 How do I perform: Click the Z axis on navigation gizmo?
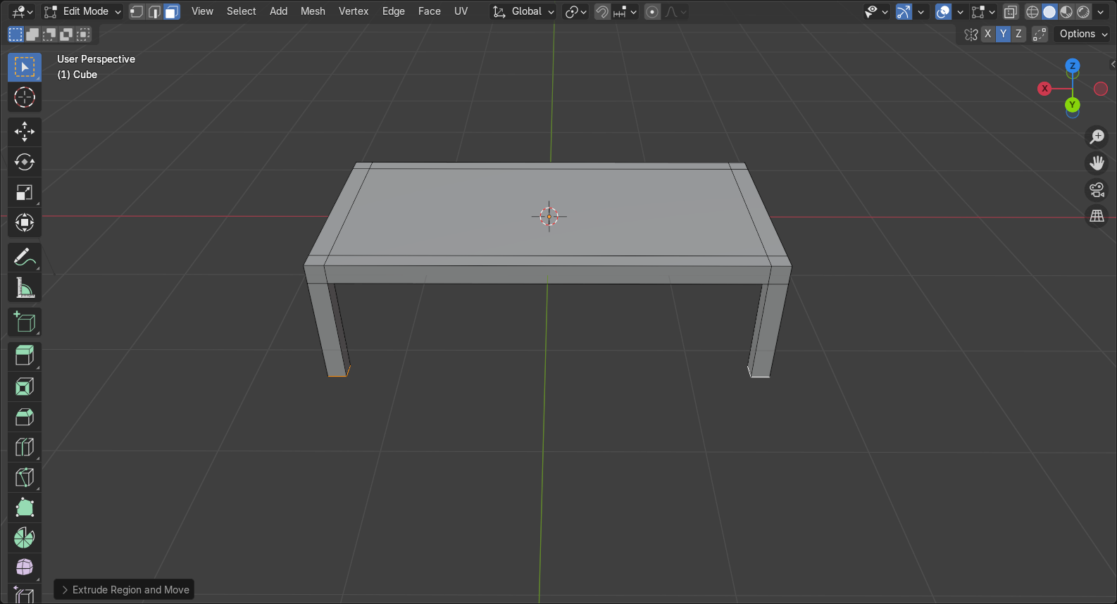pyautogui.click(x=1072, y=65)
